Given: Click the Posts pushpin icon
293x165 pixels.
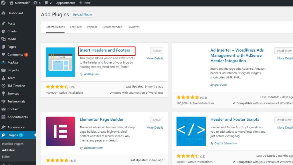Looking at the screenshot, I should 3,23.
